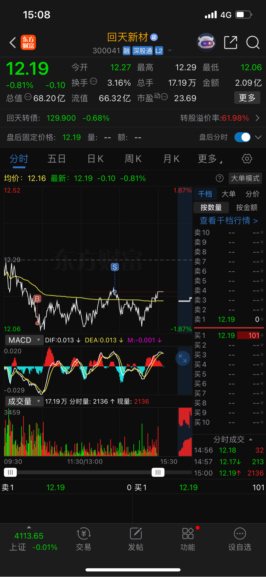
Task: Select 按数量 display mode
Action: point(211,207)
